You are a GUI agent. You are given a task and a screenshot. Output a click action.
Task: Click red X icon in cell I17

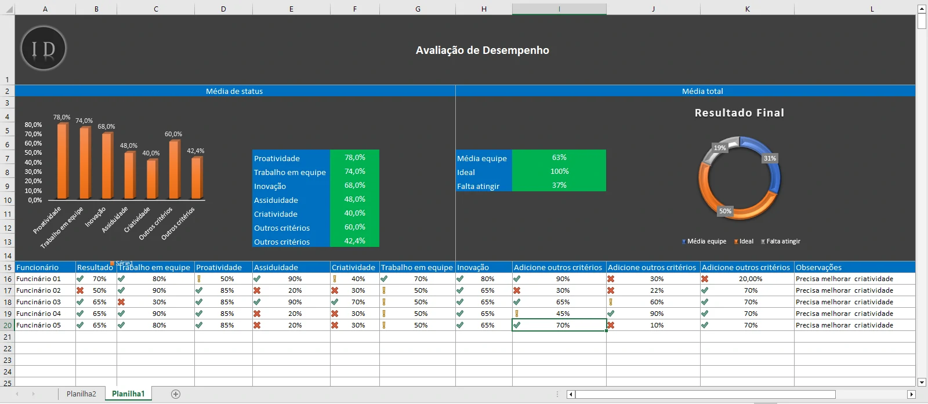(517, 290)
